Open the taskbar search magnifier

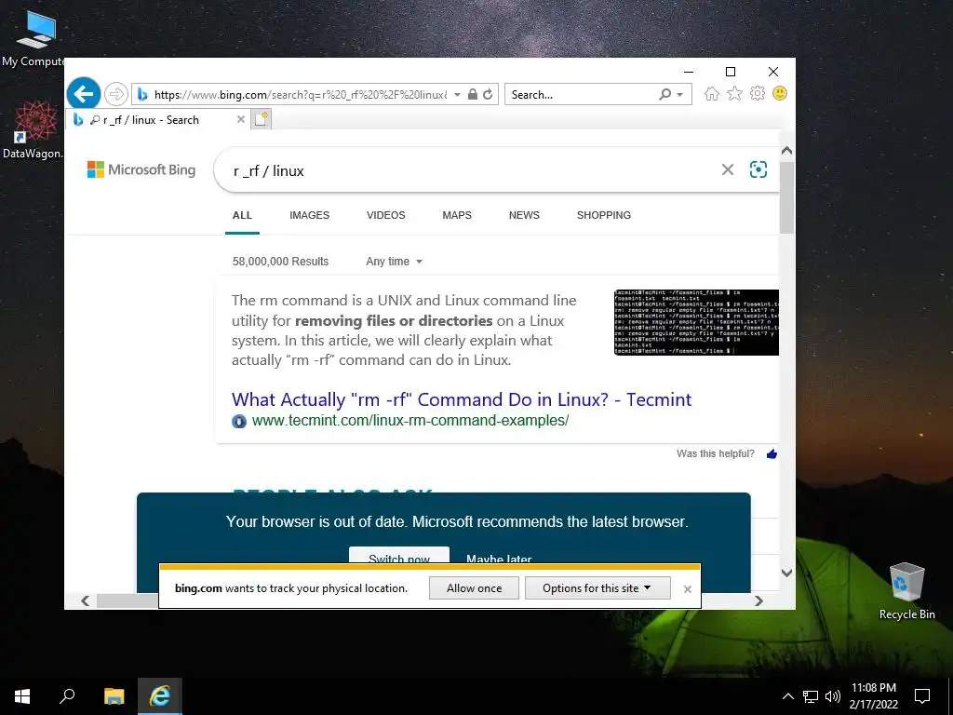tap(67, 696)
